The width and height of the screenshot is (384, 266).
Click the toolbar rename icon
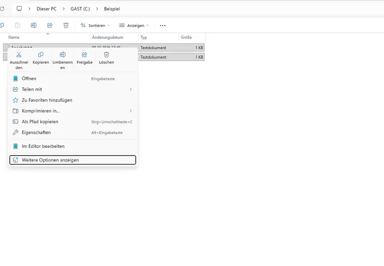point(34,26)
